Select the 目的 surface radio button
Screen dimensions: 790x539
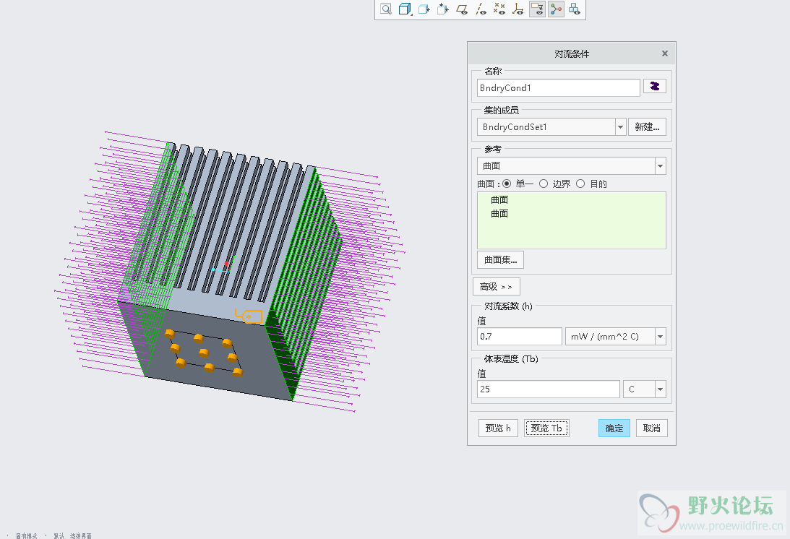pyautogui.click(x=580, y=184)
